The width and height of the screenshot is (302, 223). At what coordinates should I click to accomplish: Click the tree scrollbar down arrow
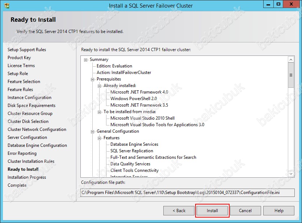click(291, 174)
